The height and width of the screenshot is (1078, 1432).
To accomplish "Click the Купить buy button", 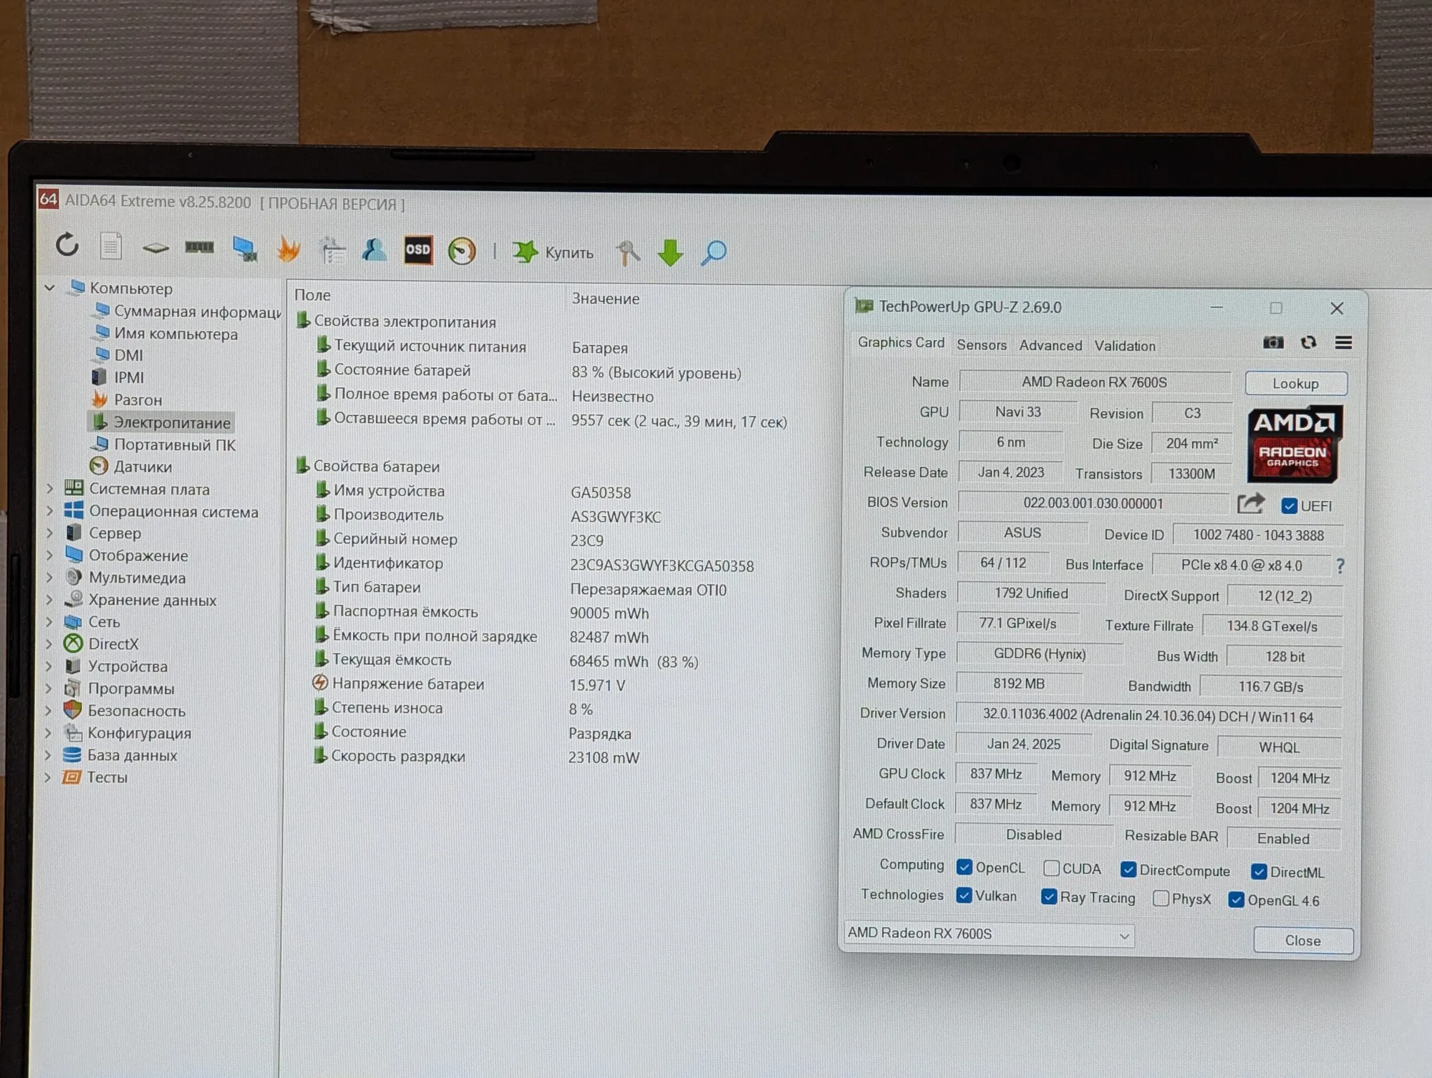I will click(553, 252).
